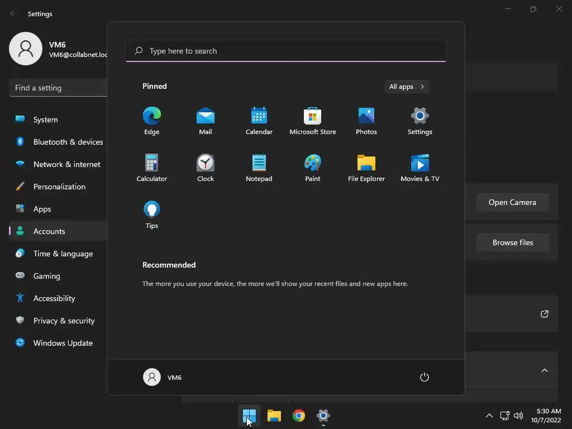The width and height of the screenshot is (572, 429).
Task: Open Time & language settings
Action: [58, 254]
